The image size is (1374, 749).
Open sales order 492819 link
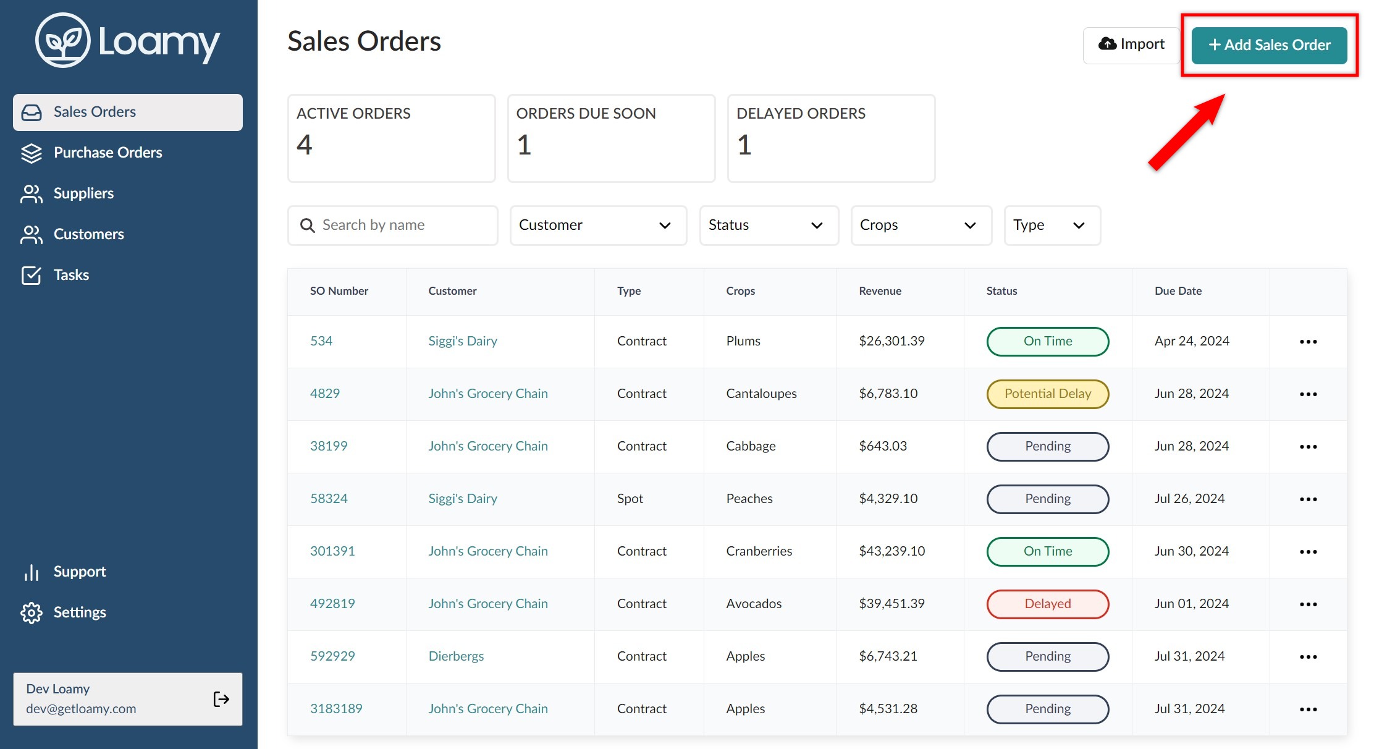click(x=332, y=604)
